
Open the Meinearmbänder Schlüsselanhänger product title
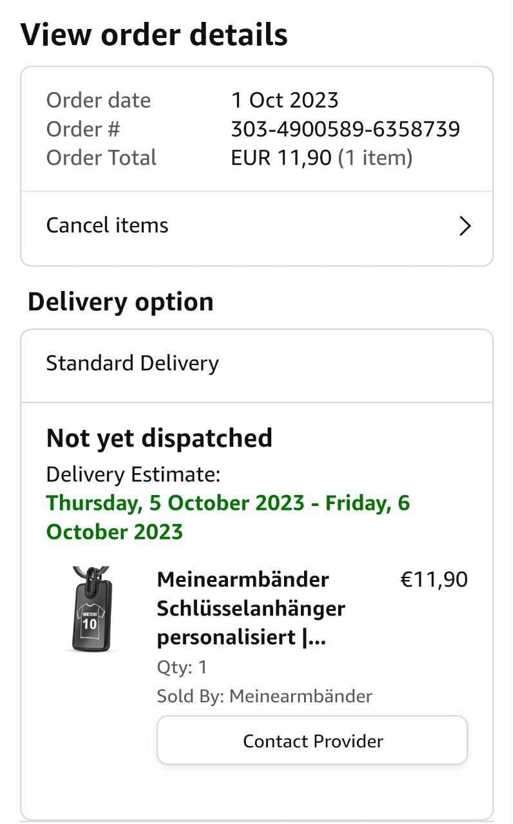point(251,608)
